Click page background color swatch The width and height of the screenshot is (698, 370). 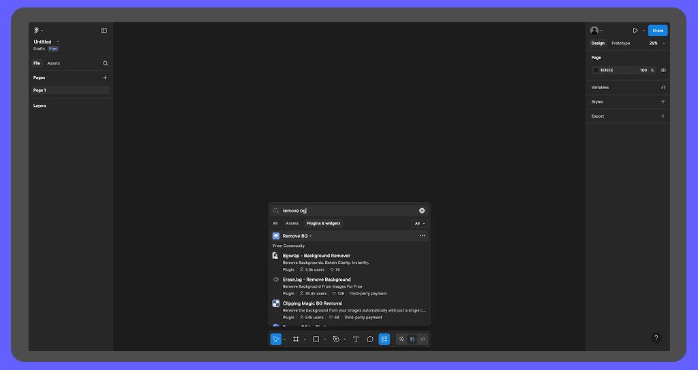pos(596,70)
